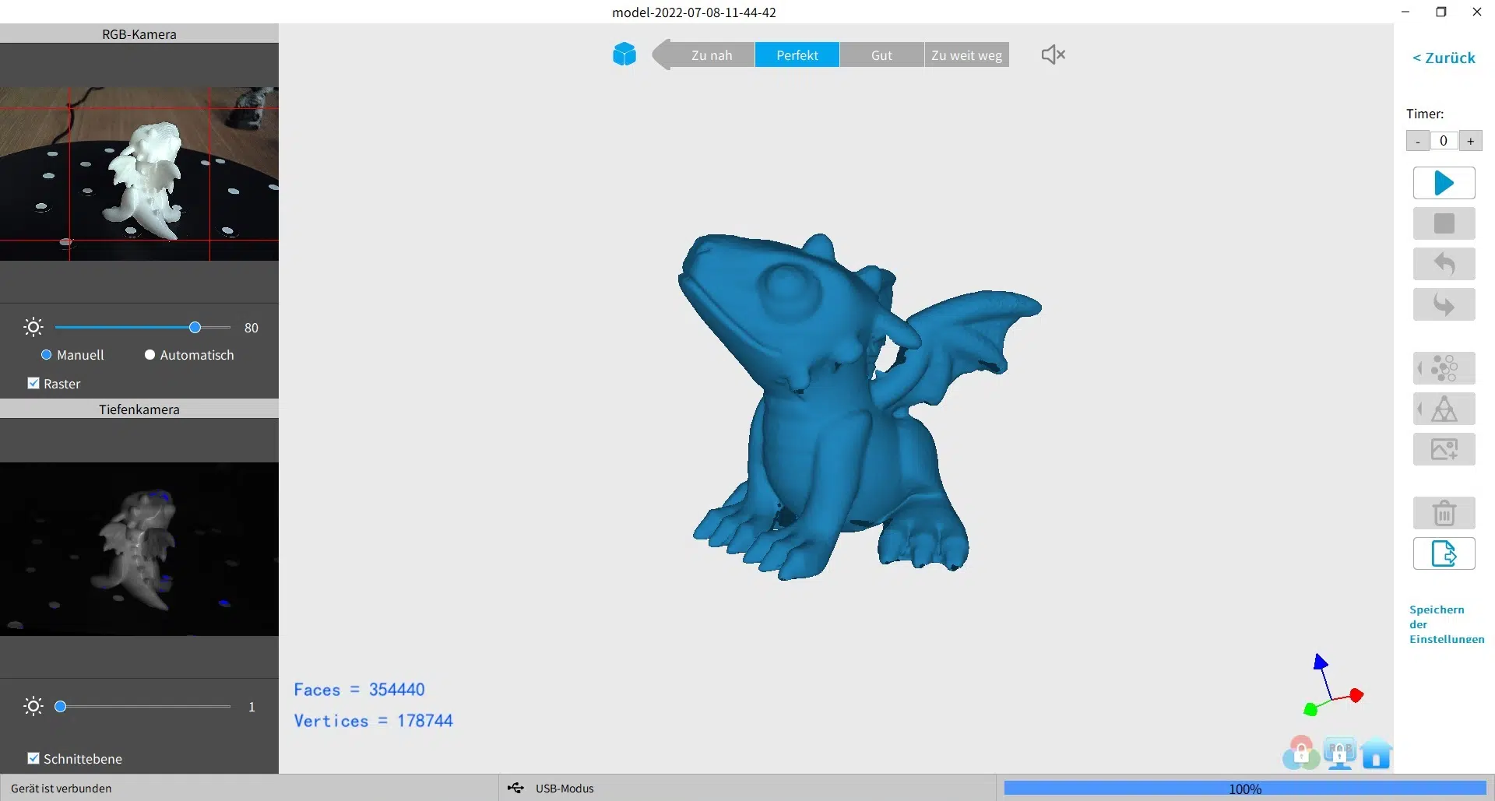The height and width of the screenshot is (801, 1495).
Task: Uncheck the Raster checkbox
Action: (x=33, y=383)
